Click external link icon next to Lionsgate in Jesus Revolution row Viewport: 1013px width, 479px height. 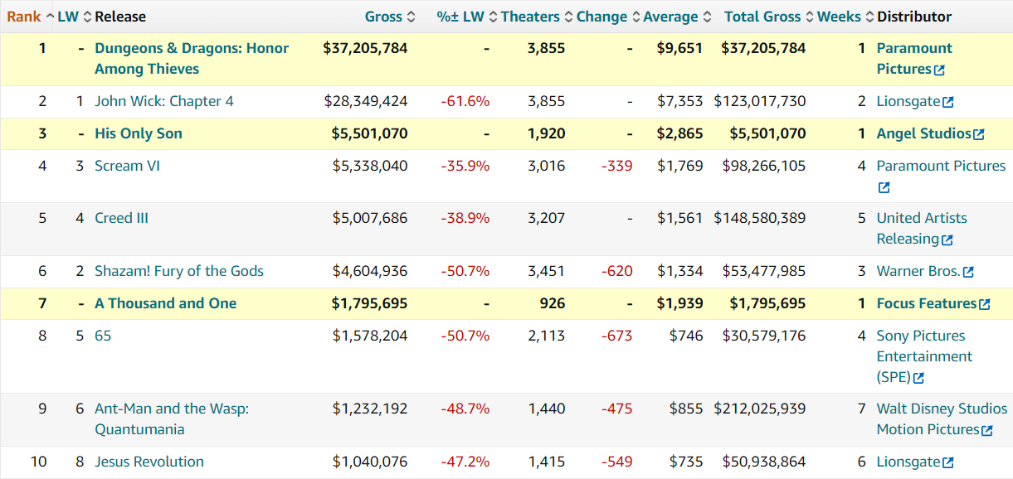tap(948, 463)
